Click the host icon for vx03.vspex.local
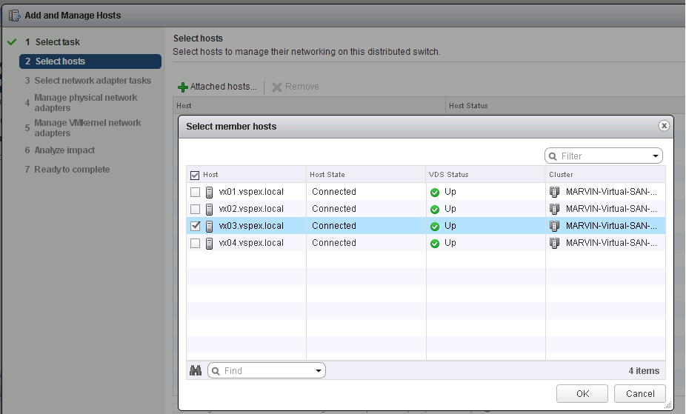Image resolution: width=686 pixels, height=414 pixels. (210, 226)
